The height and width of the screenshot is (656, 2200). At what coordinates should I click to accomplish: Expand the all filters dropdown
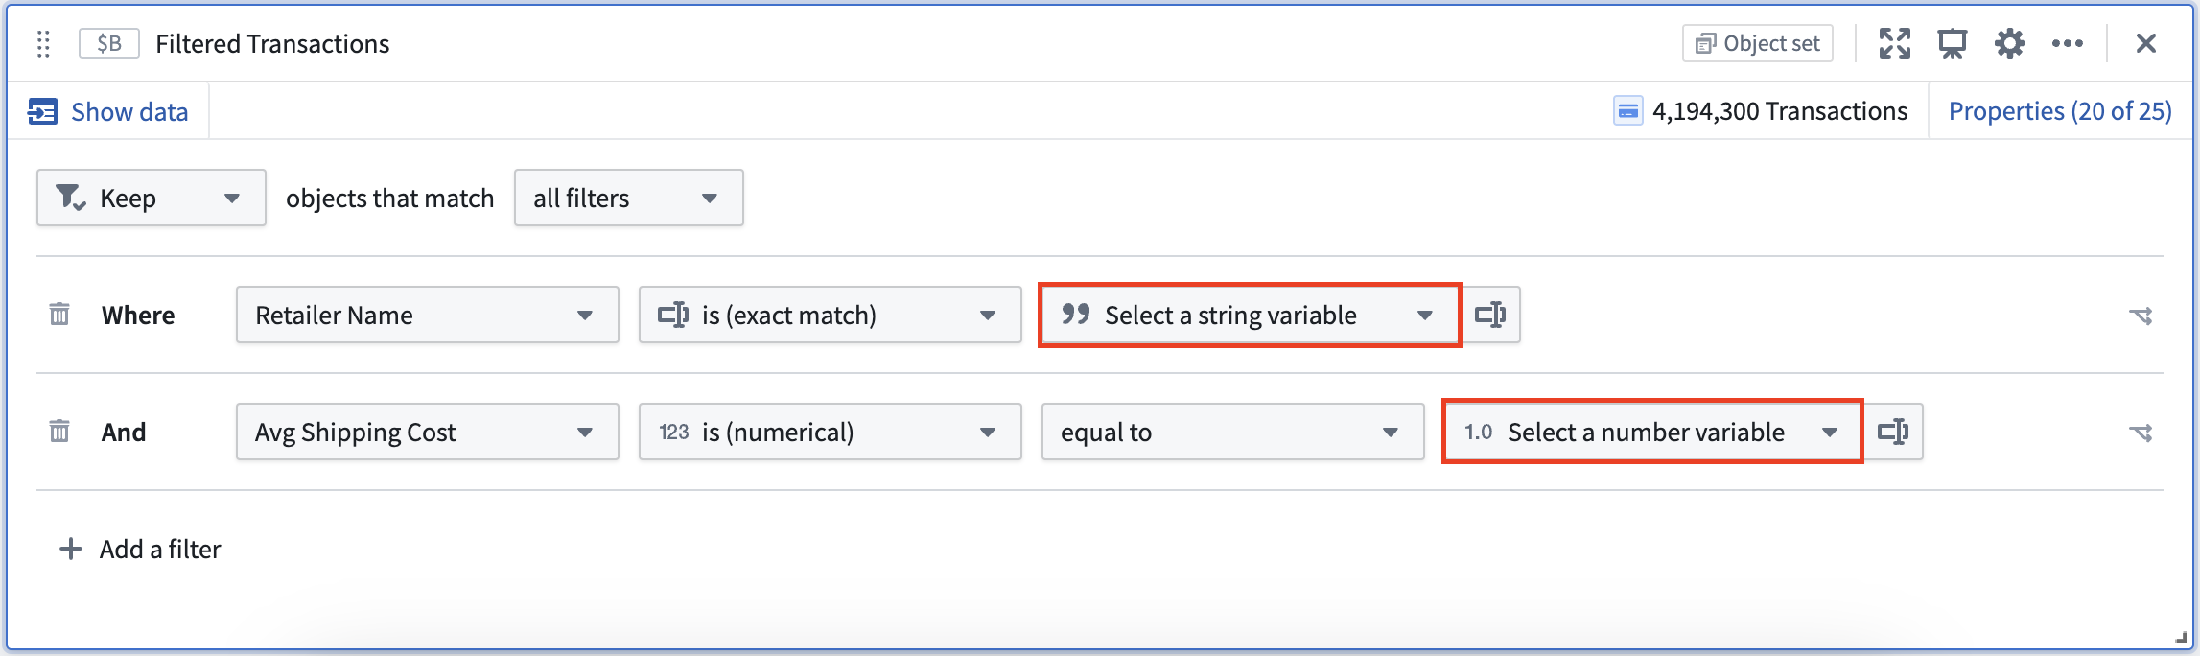coord(628,198)
